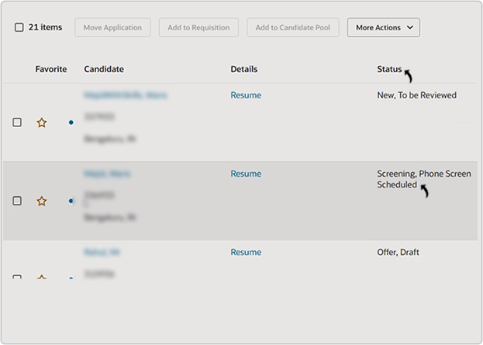Tick the select-all checkbox beside 21 items

(x=19, y=27)
